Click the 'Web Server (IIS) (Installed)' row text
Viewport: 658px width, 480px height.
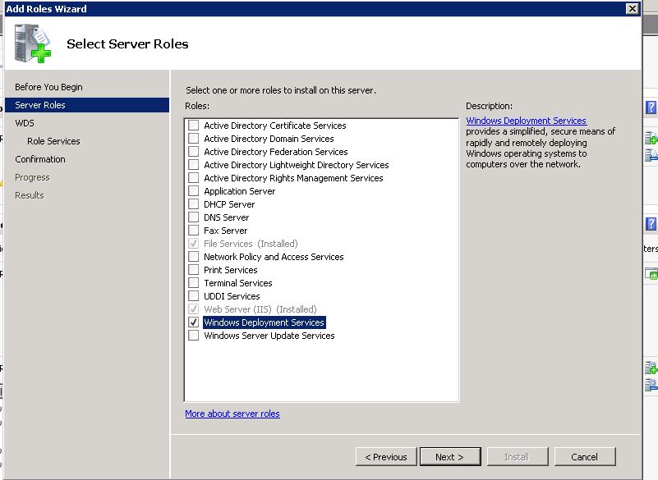pyautogui.click(x=260, y=309)
